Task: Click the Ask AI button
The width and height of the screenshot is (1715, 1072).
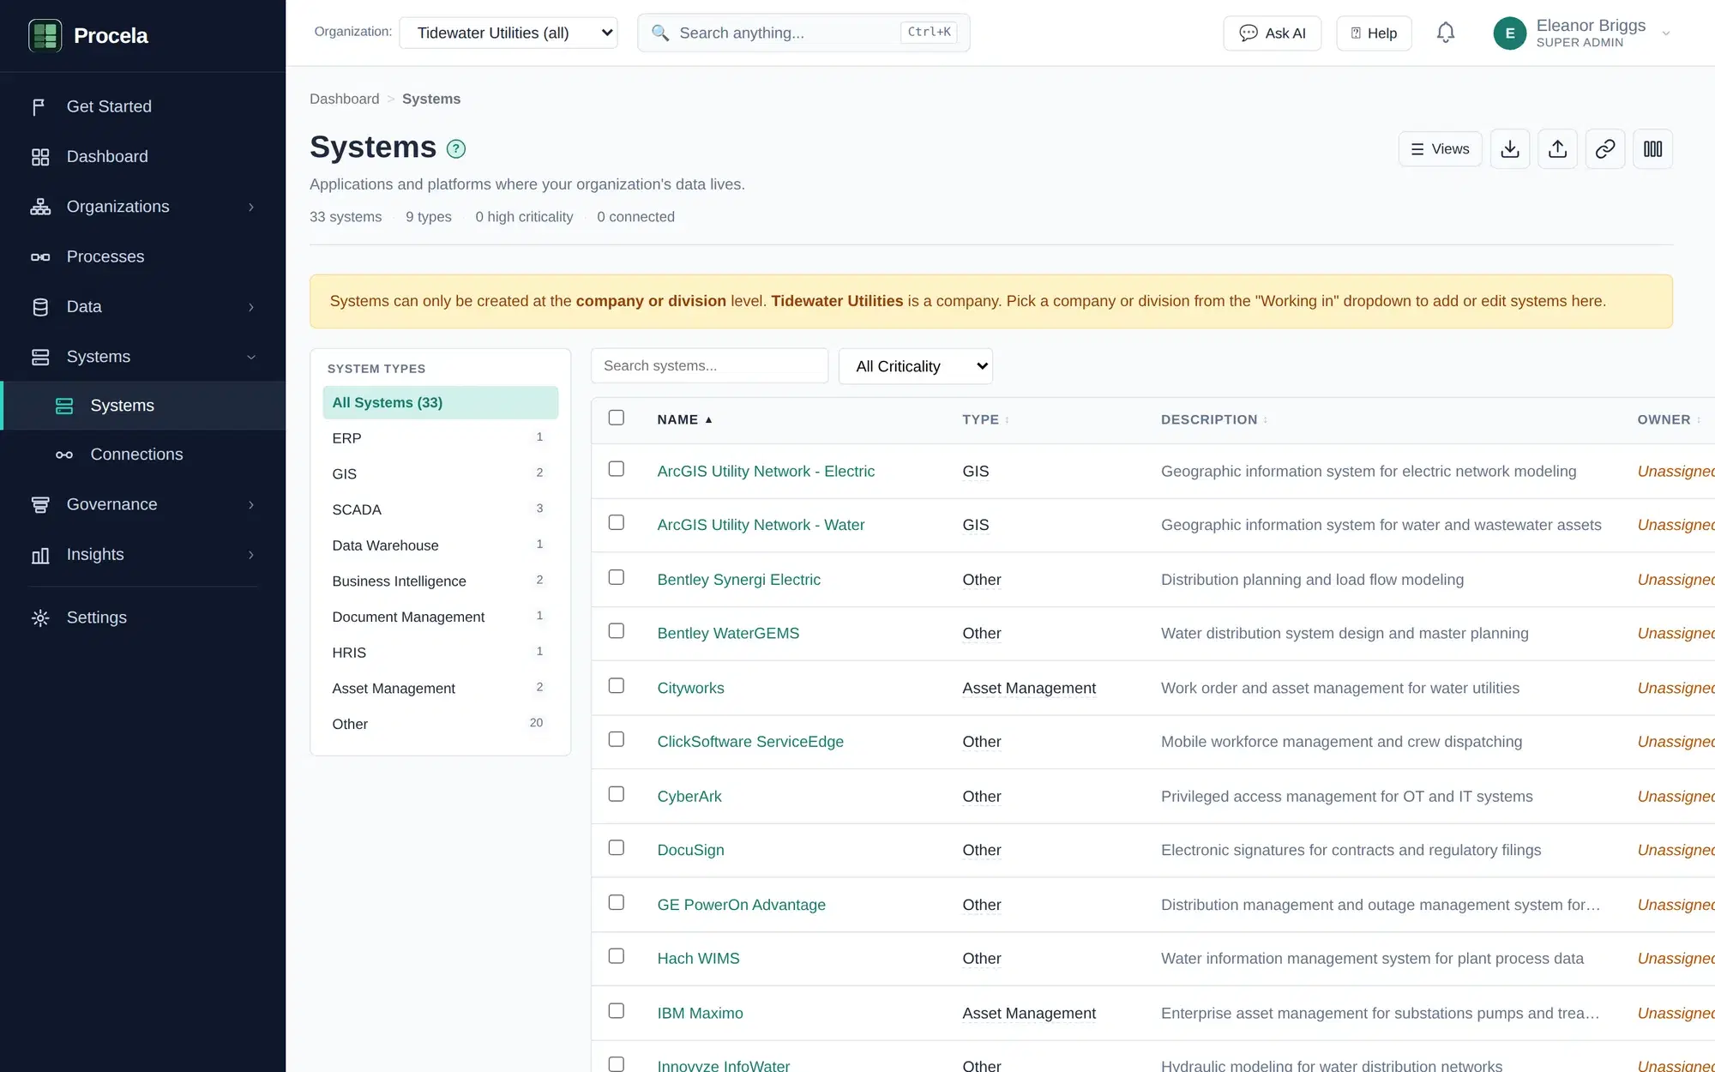Action: (1272, 33)
